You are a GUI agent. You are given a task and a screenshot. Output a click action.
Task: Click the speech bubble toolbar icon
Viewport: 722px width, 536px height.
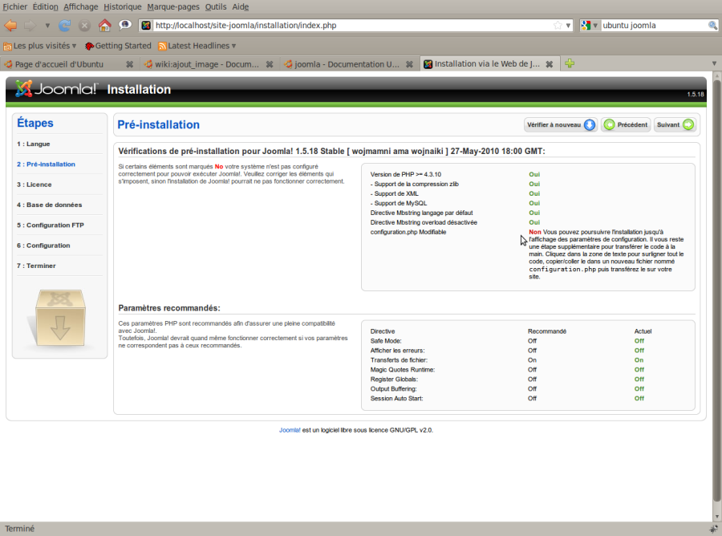(x=125, y=25)
